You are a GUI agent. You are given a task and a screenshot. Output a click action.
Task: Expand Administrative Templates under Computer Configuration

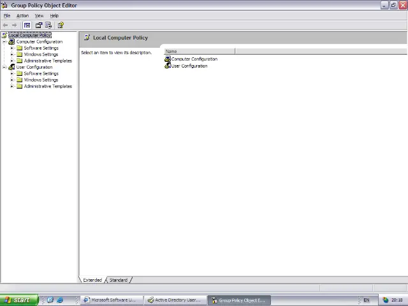pos(11,61)
